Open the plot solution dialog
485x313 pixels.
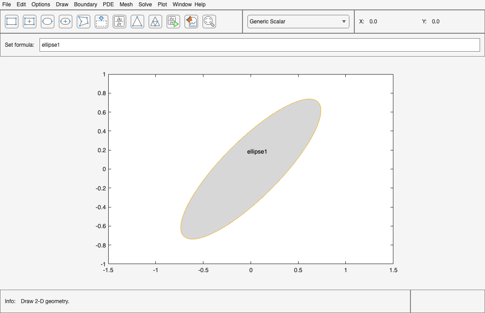[191, 21]
